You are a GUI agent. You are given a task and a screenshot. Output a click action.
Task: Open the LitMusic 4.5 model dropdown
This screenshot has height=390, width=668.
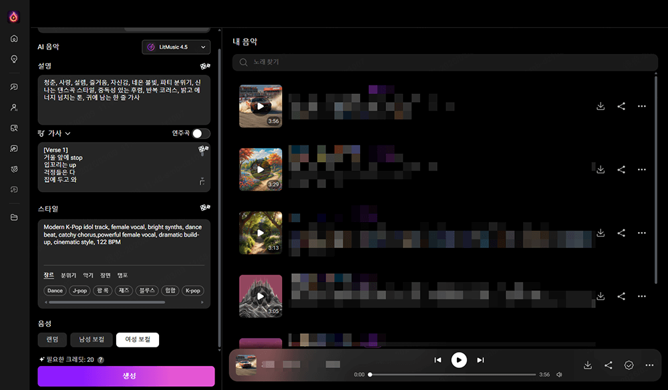pos(176,47)
